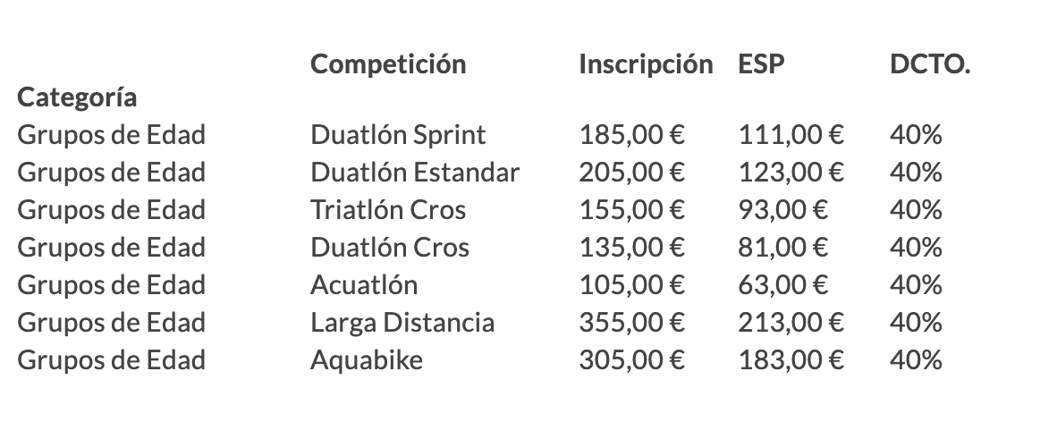1057x422 pixels.
Task: Select the Triatlón Cros competition cell
Action: coord(387,210)
